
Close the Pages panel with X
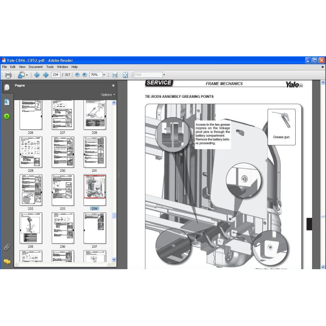[113, 85]
